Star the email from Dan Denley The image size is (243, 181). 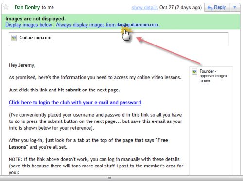pyautogui.click(x=6, y=7)
